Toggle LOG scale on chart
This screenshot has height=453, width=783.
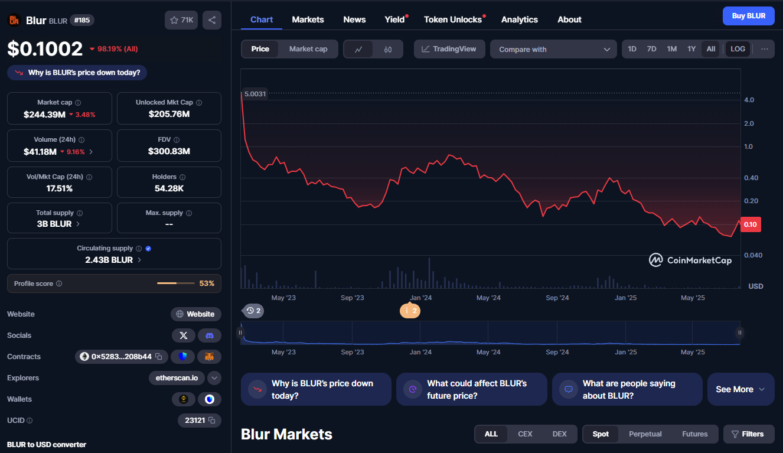click(x=738, y=49)
